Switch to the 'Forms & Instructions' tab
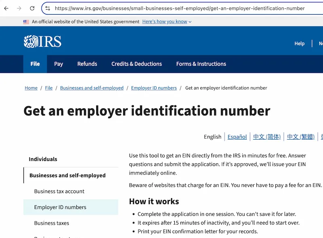Viewport: 323px width, 238px height. click(x=201, y=64)
